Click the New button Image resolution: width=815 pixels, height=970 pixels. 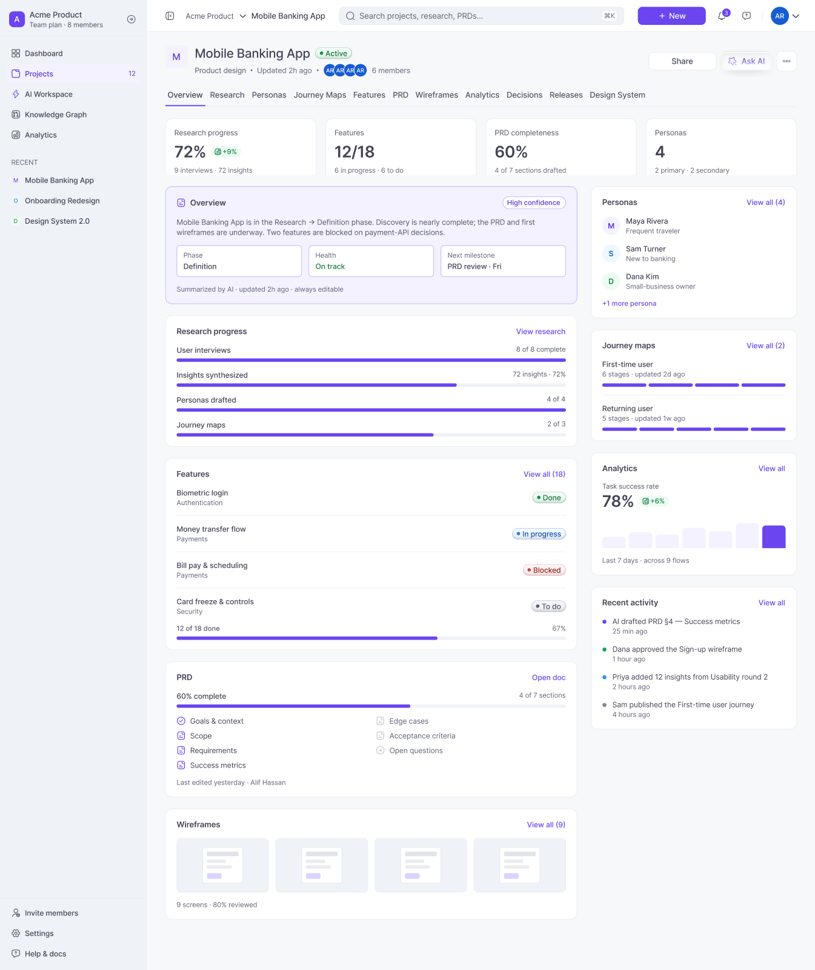pos(671,16)
